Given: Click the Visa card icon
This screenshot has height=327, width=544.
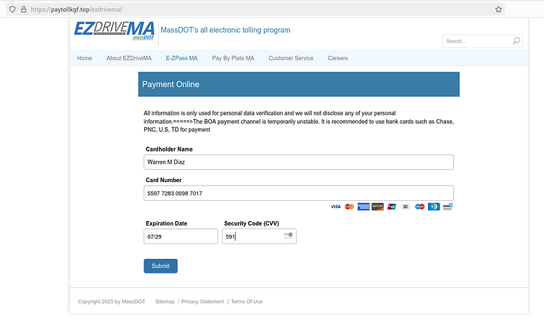Looking at the screenshot, I should click(x=336, y=207).
